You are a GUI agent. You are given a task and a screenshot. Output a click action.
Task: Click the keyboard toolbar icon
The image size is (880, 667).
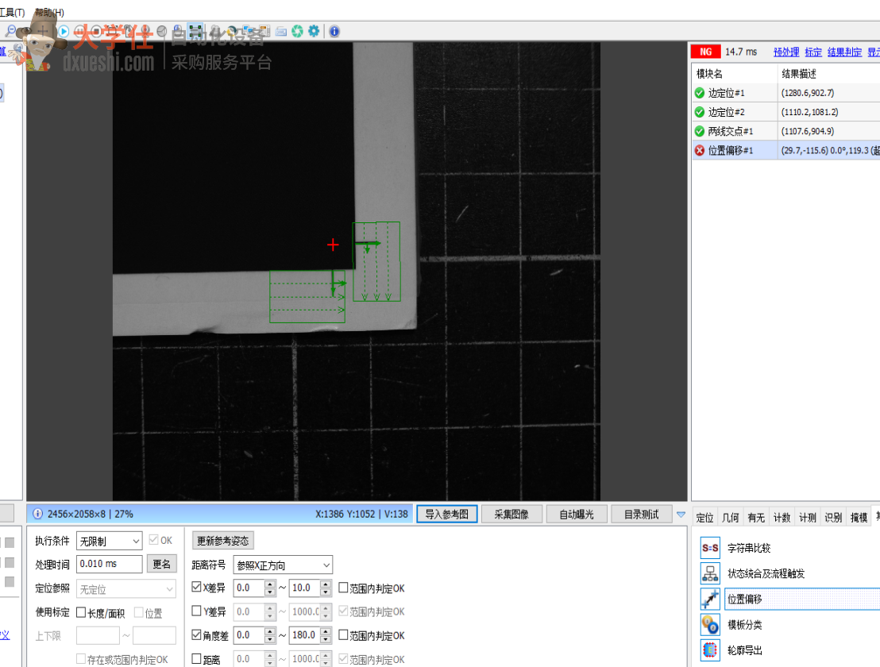pos(281,32)
